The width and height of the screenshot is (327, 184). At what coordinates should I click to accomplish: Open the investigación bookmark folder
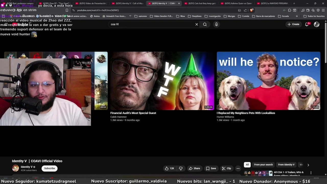pos(212,16)
